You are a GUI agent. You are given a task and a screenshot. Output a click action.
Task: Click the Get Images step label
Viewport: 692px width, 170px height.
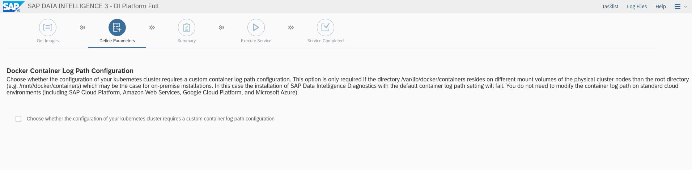(x=48, y=41)
